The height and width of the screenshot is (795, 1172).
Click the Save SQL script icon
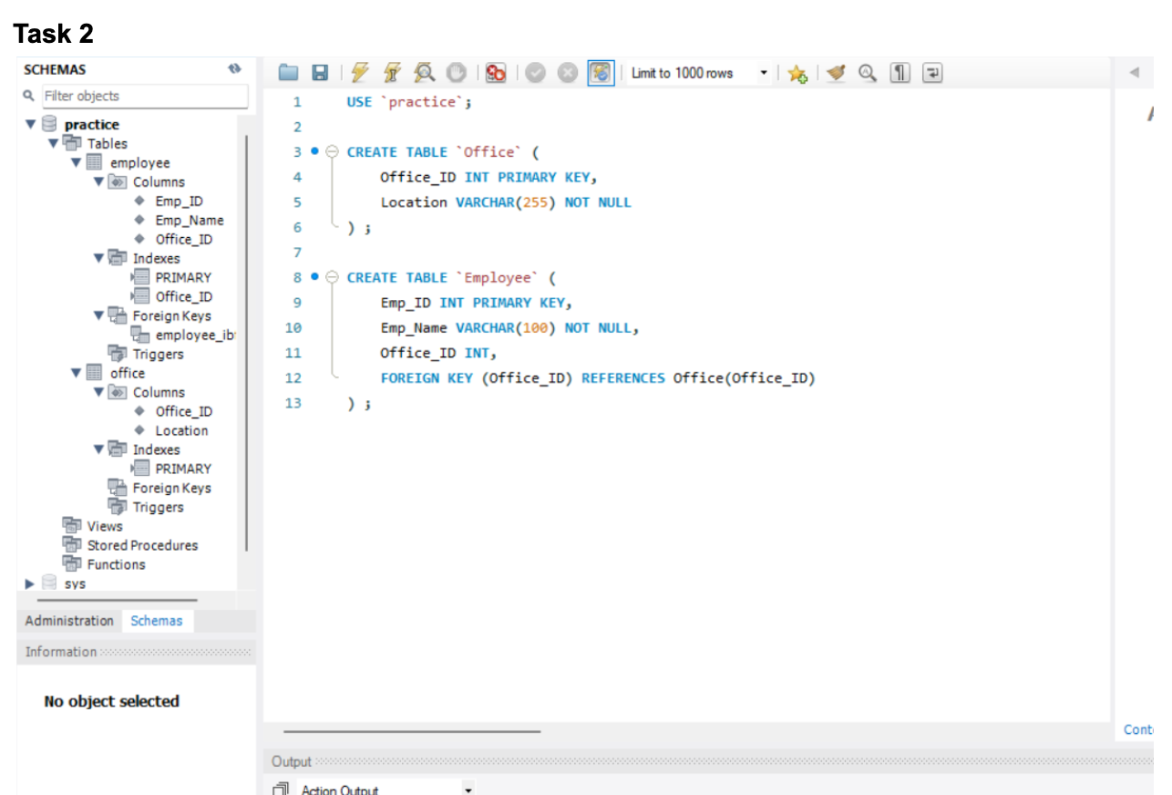[x=319, y=72]
